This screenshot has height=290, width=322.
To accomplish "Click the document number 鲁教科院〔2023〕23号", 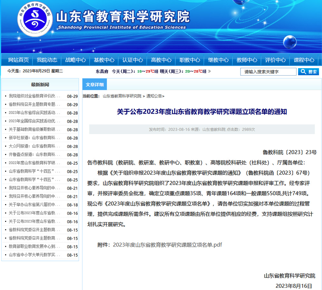I will pos(289,152).
